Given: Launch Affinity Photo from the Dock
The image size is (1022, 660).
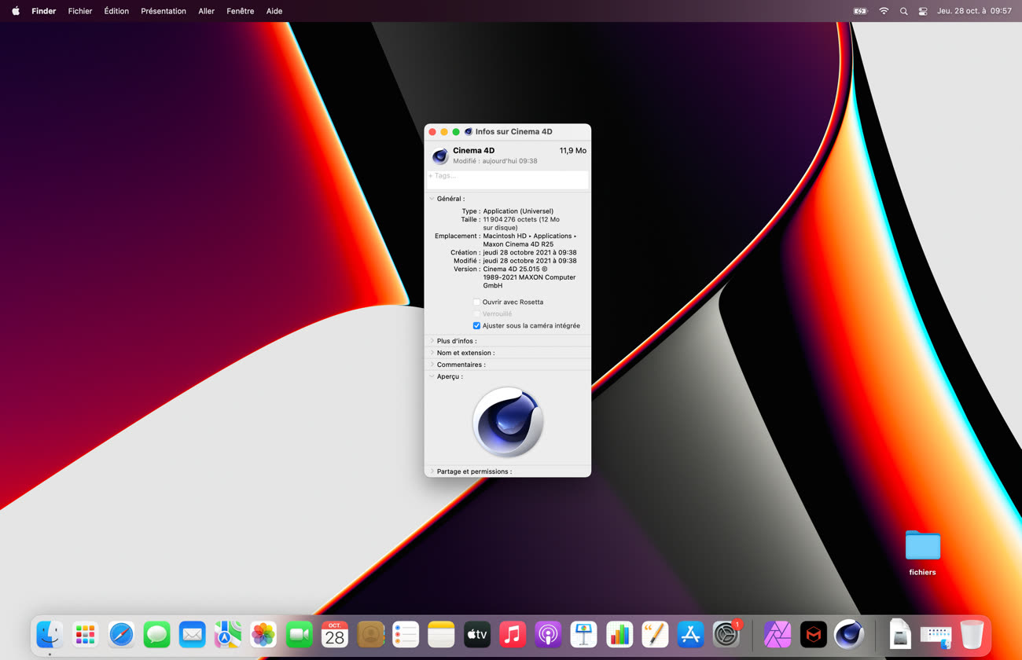Looking at the screenshot, I should [x=778, y=634].
